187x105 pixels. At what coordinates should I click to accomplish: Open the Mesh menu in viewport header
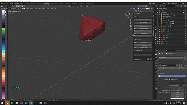coord(39,8)
